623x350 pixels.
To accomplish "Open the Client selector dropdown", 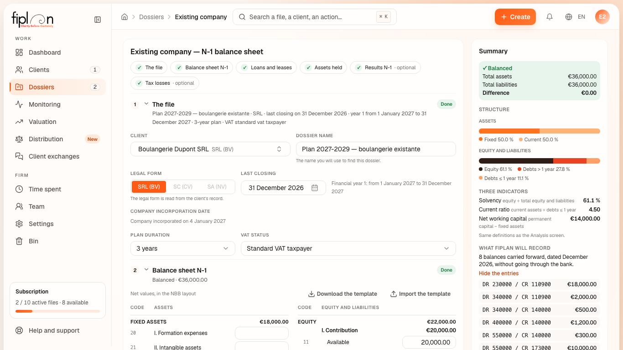I will coord(210,149).
